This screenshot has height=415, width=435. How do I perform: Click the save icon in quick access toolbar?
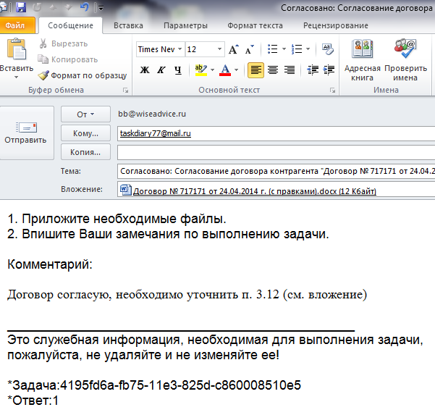20,8
